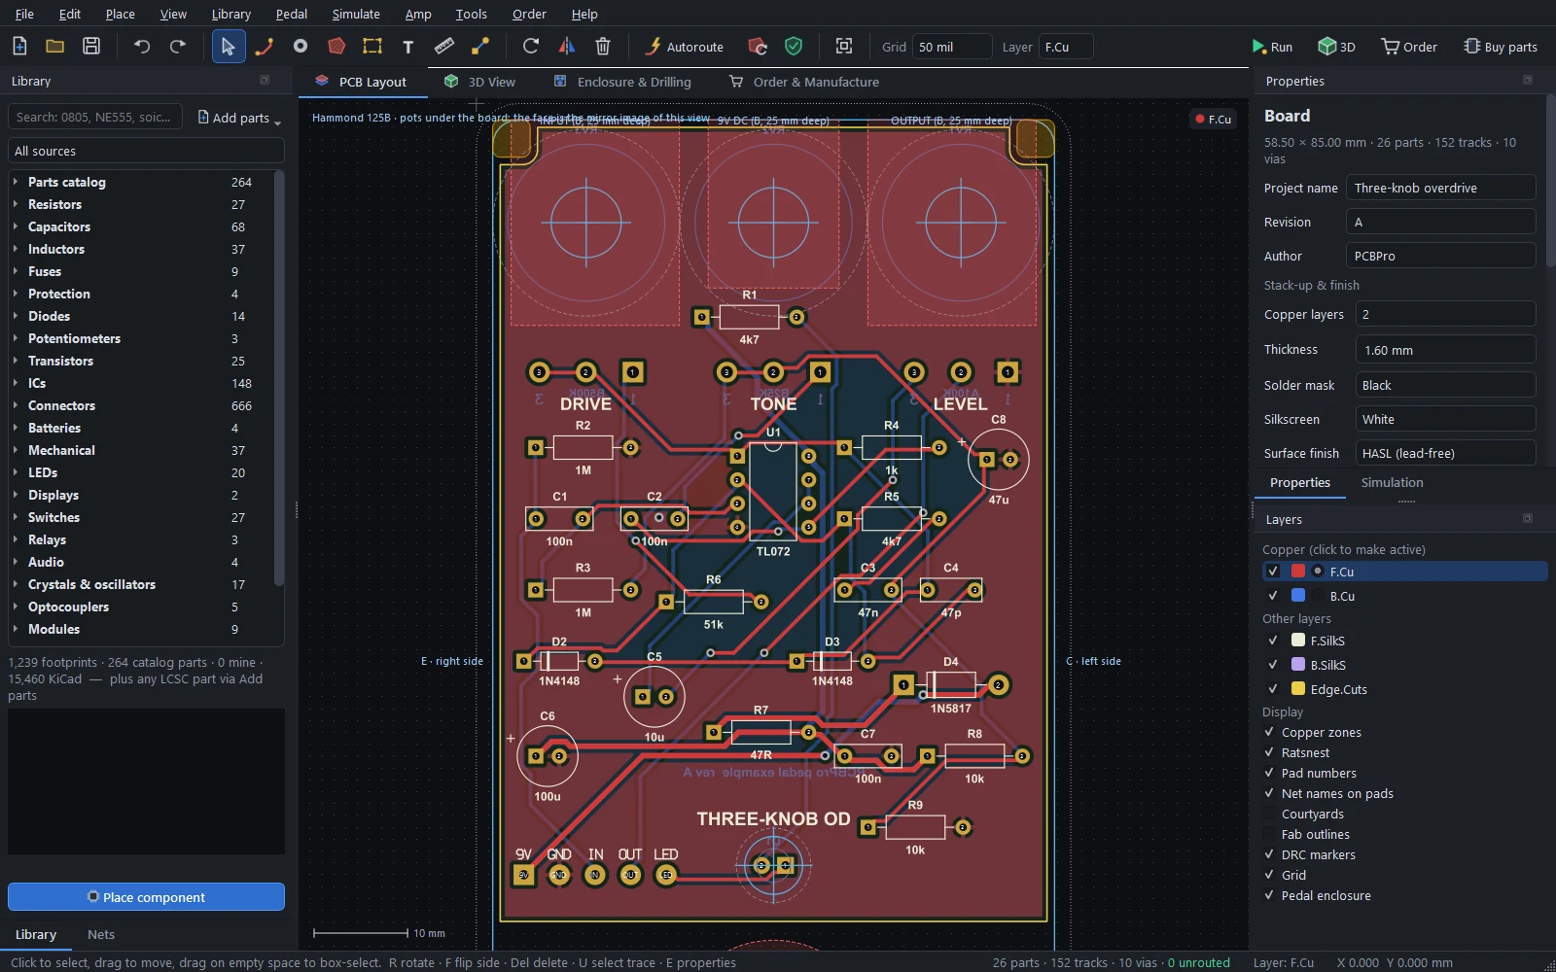The width and height of the screenshot is (1556, 972).
Task: Save the board with the floppy icon
Action: (91, 46)
